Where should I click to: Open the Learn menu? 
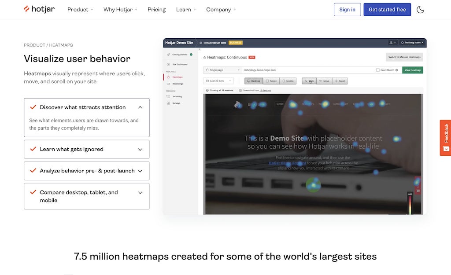click(x=186, y=10)
